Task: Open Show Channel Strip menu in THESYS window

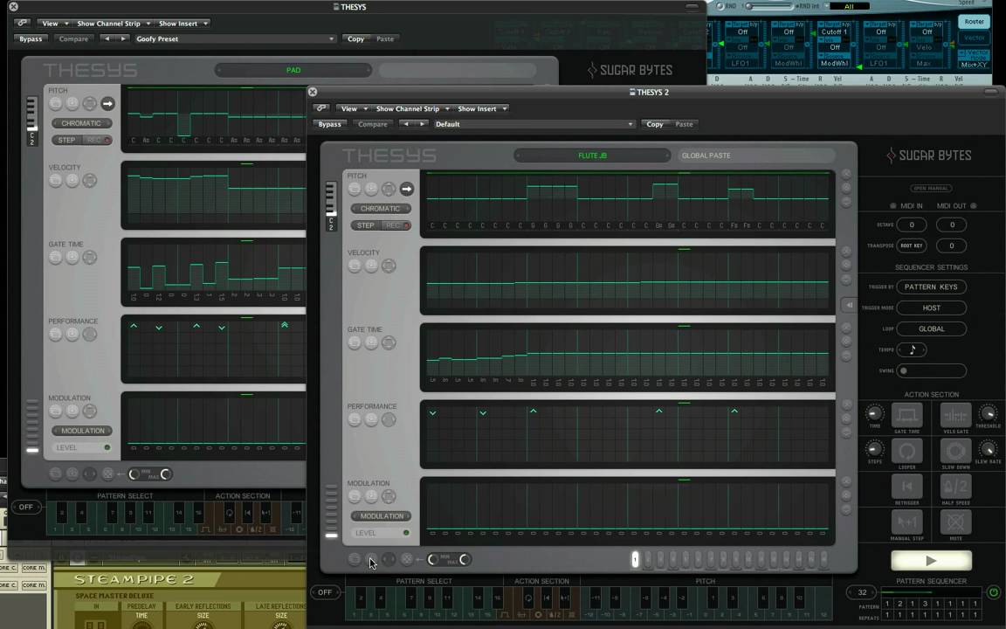Action: pos(113,23)
